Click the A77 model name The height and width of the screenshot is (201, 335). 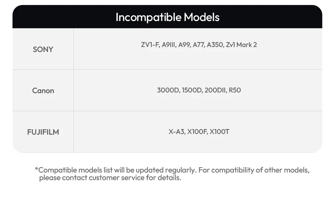[x=199, y=45]
